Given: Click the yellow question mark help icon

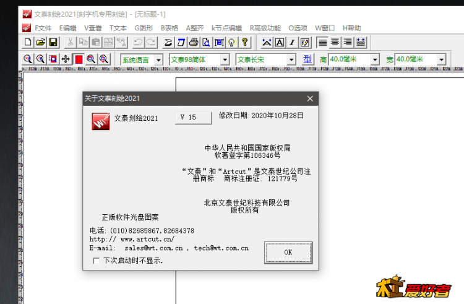Looking at the screenshot, I should 244,42.
